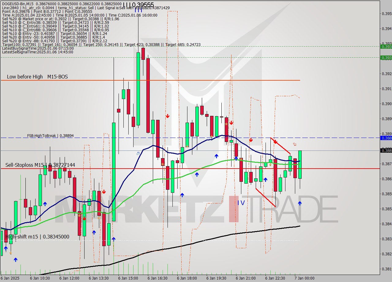
Task: Click the '6 Jan 18:00' time axis label
Action: coord(187,278)
